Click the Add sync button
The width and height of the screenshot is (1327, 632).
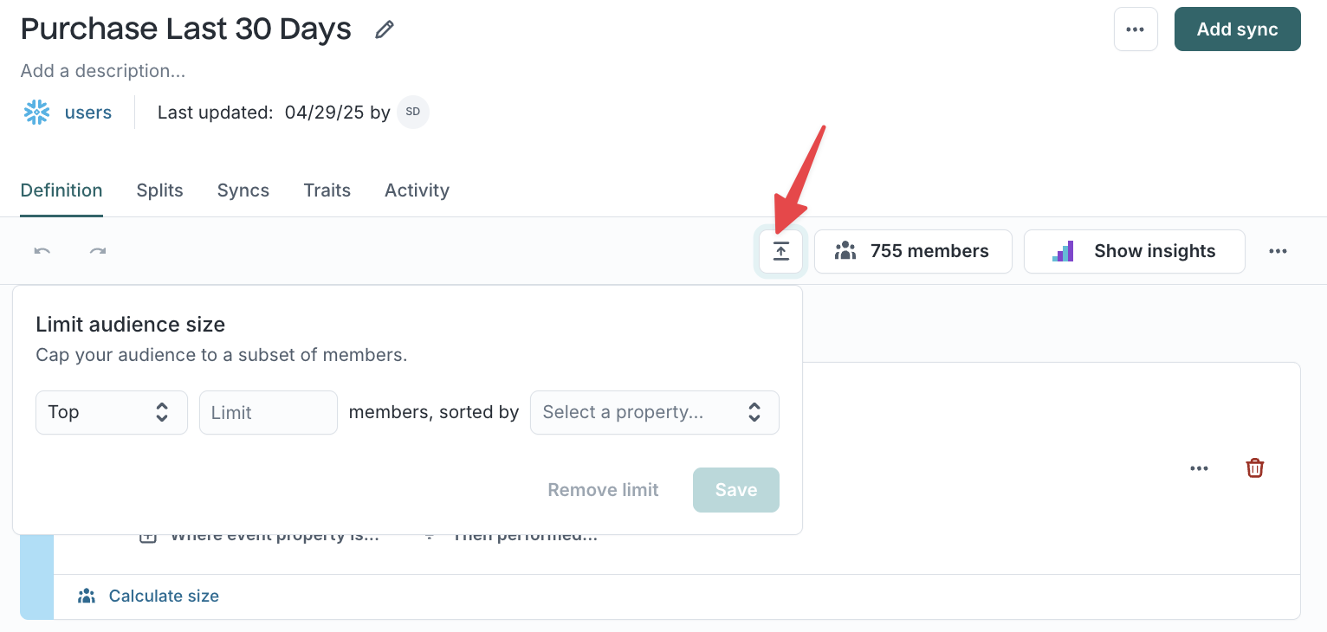(x=1238, y=29)
